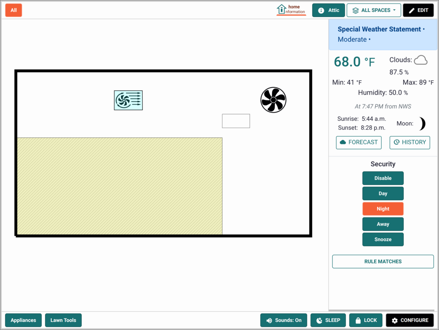Open the Home Information logo

click(x=291, y=10)
